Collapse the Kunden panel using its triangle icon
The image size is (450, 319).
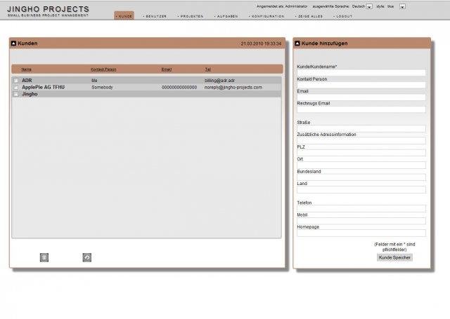coord(13,43)
